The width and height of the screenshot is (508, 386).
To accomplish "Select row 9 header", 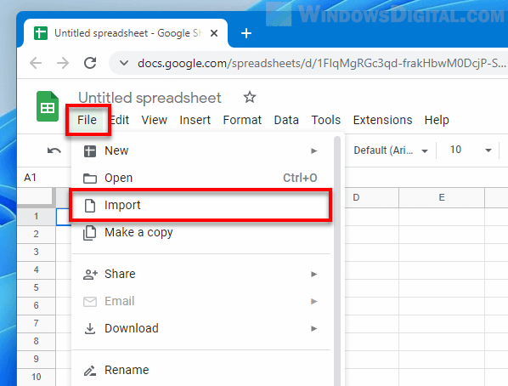I will click(37, 359).
